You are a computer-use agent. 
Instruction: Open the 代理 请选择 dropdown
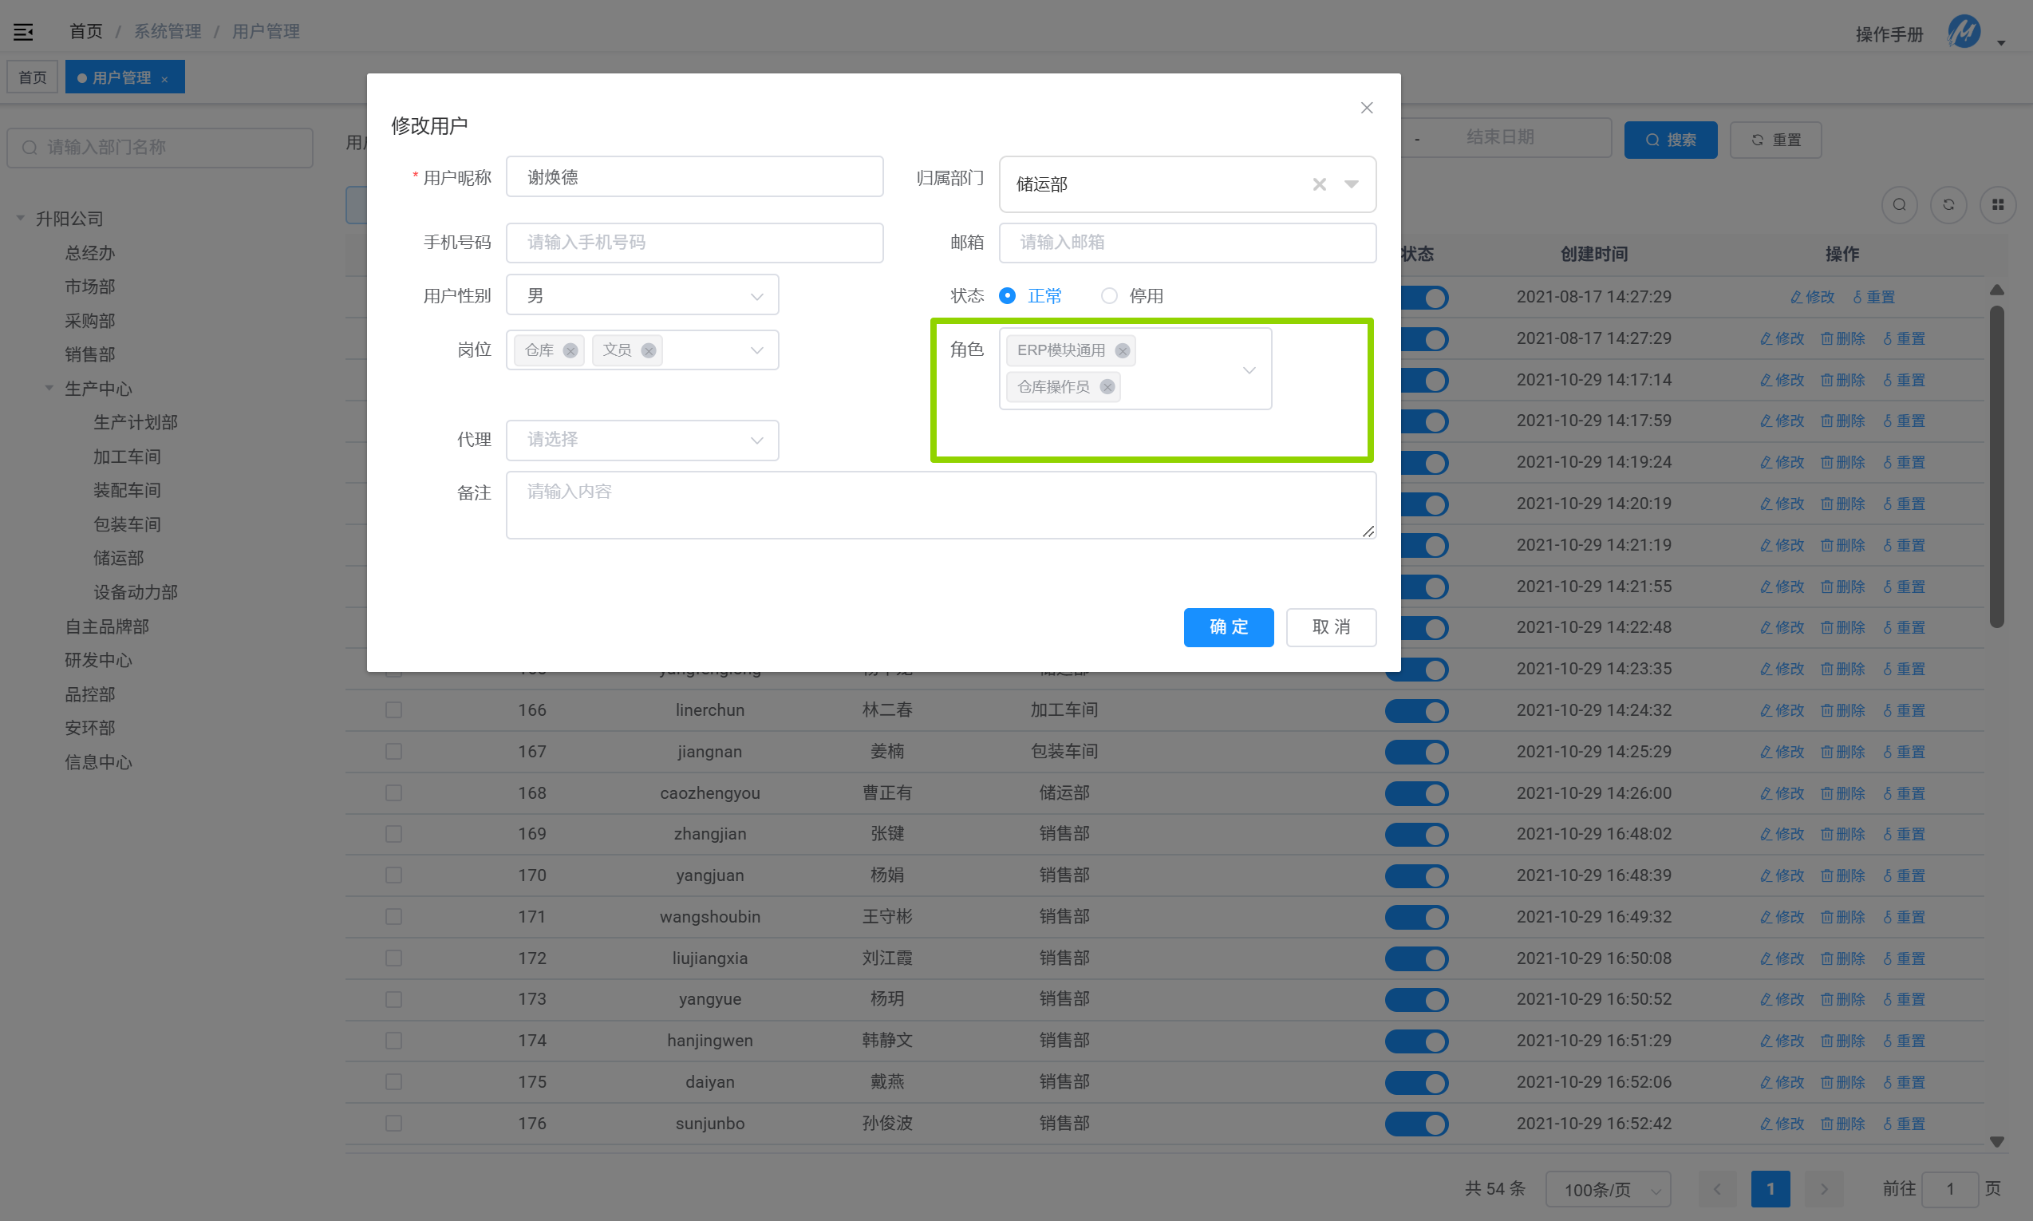(641, 441)
